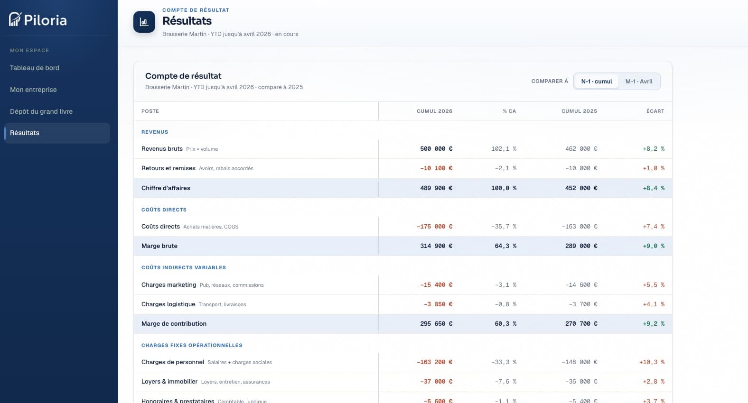Click the CHARGES FIXES OPÉRATIONNELLES heading
The image size is (748, 403).
192,345
